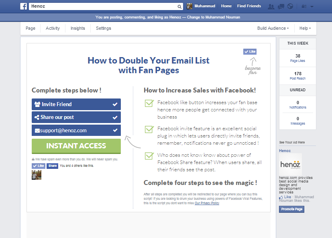Click the Like button above become fan
332x238 pixels.
pos(250,51)
